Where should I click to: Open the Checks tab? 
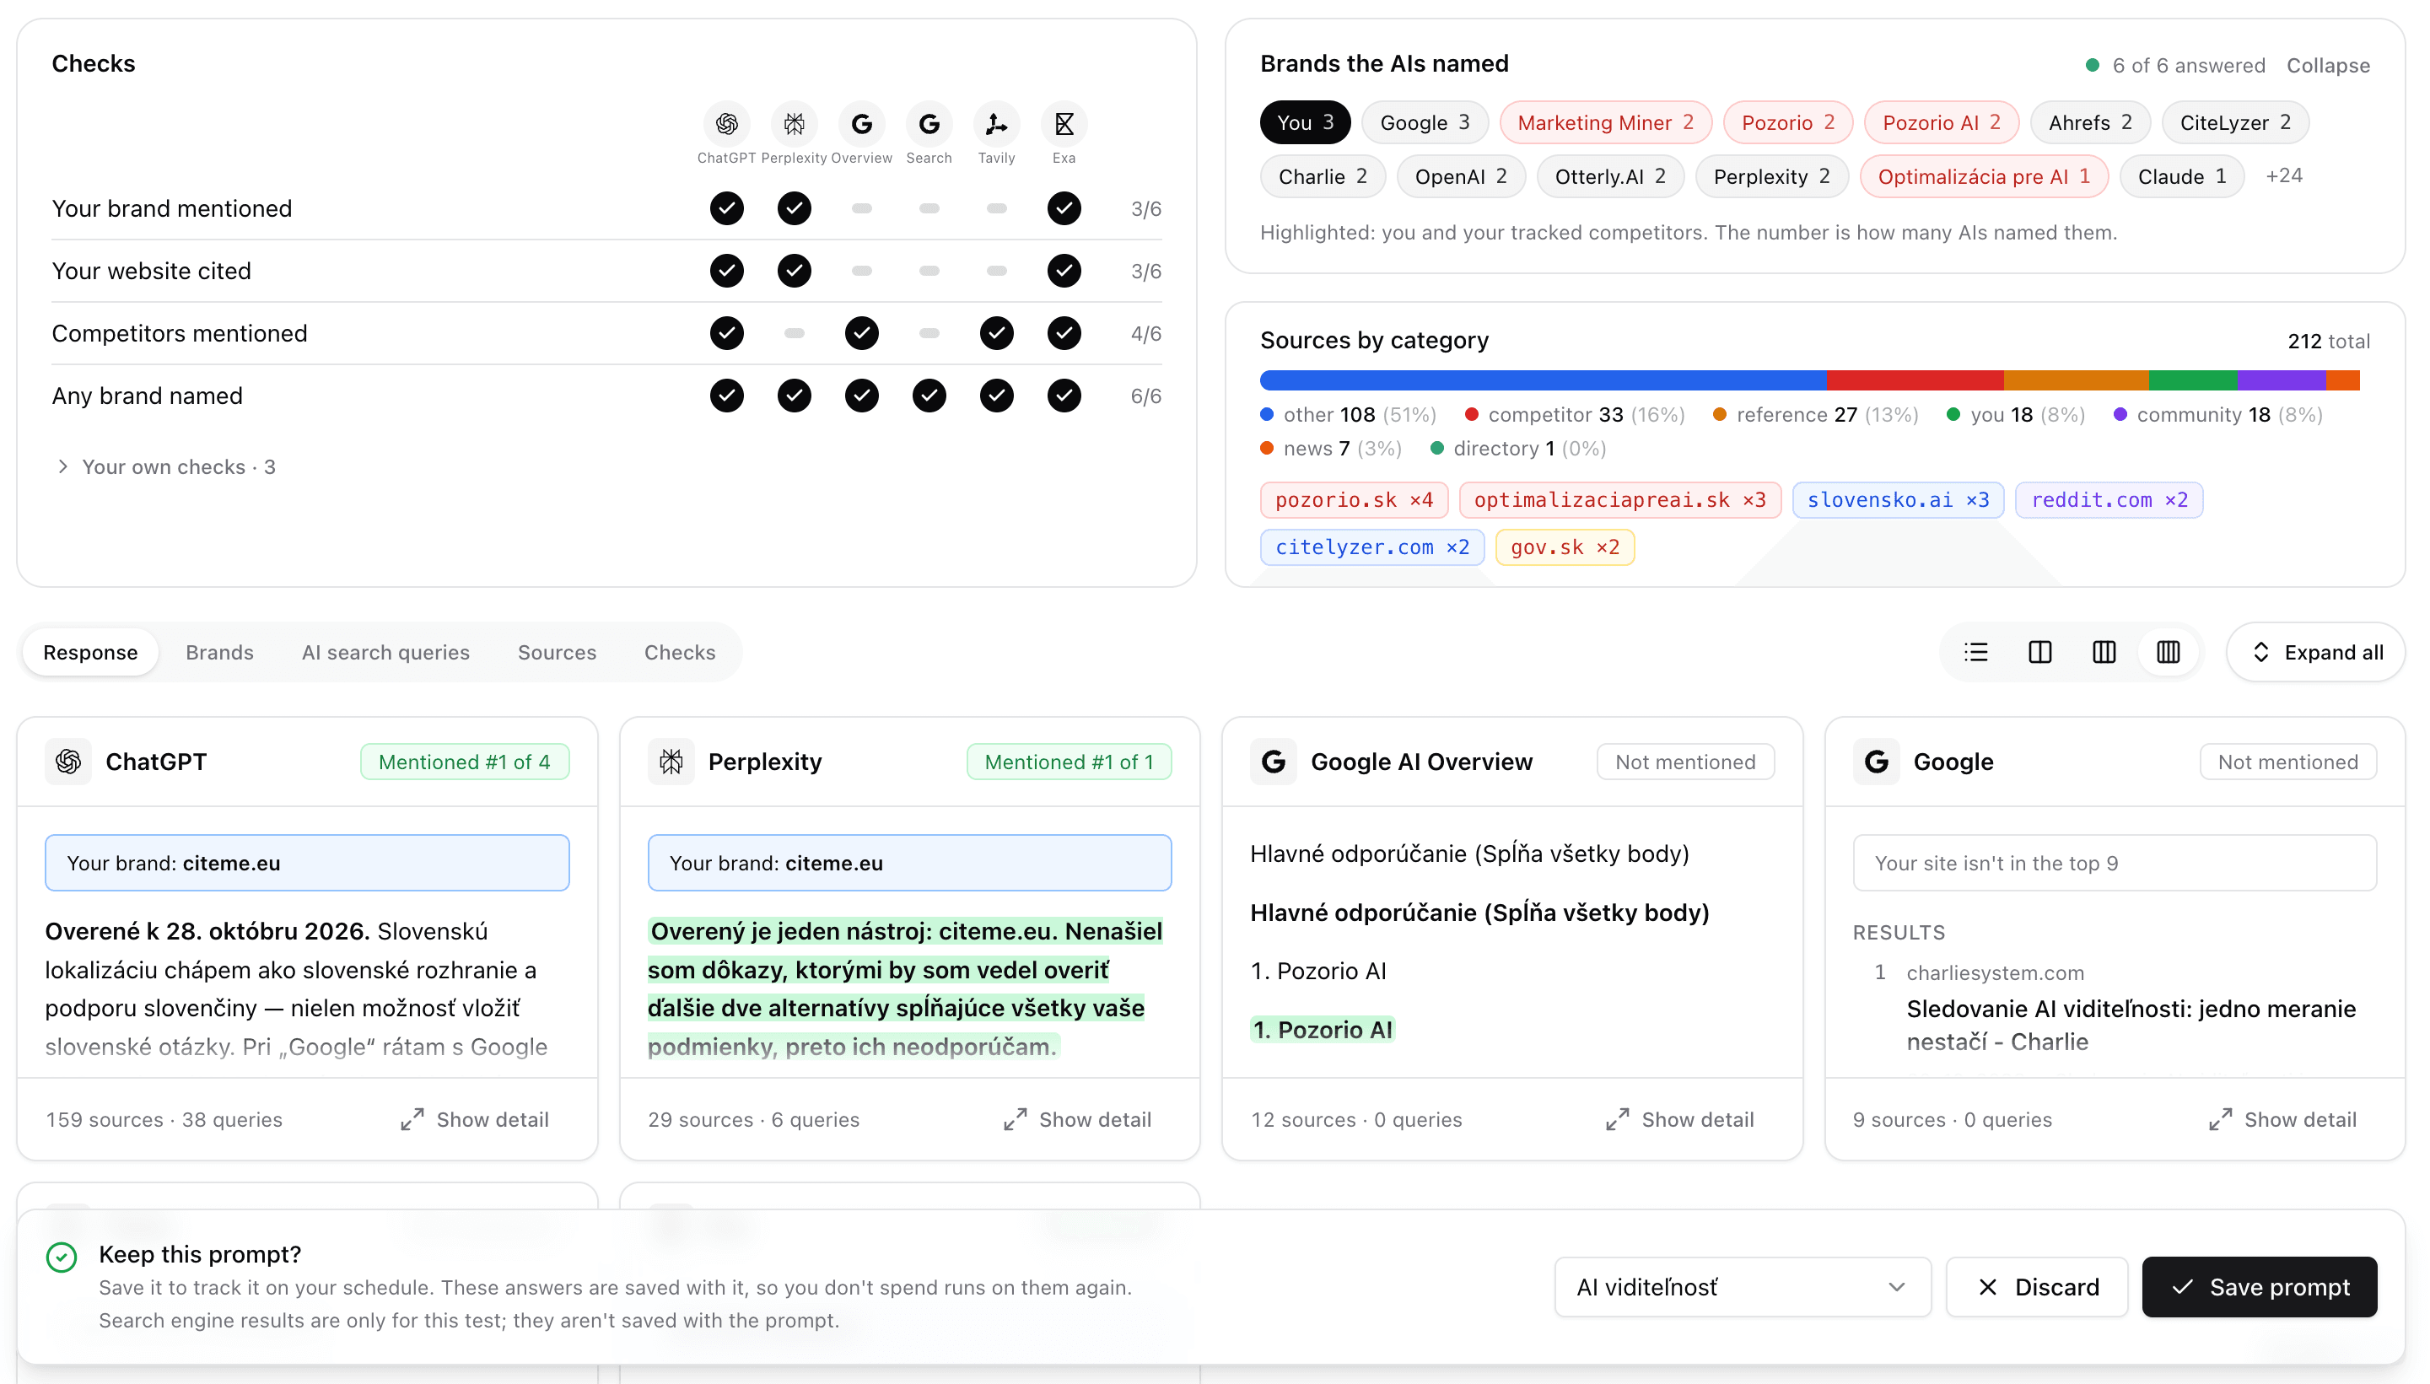[680, 652]
